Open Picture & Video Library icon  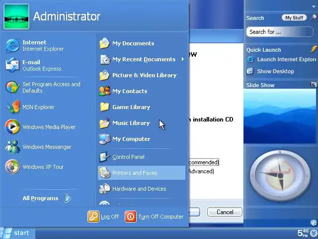coord(105,75)
